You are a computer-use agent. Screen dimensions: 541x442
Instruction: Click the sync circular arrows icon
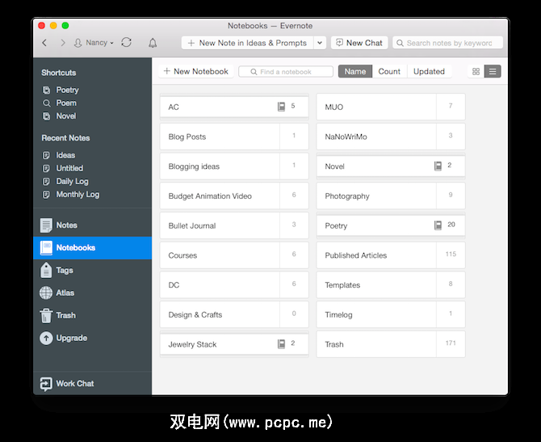coord(126,43)
